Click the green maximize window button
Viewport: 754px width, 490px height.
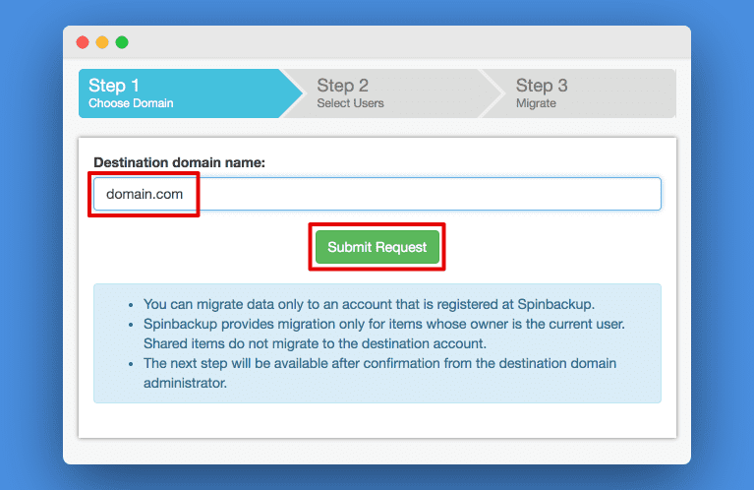[122, 42]
